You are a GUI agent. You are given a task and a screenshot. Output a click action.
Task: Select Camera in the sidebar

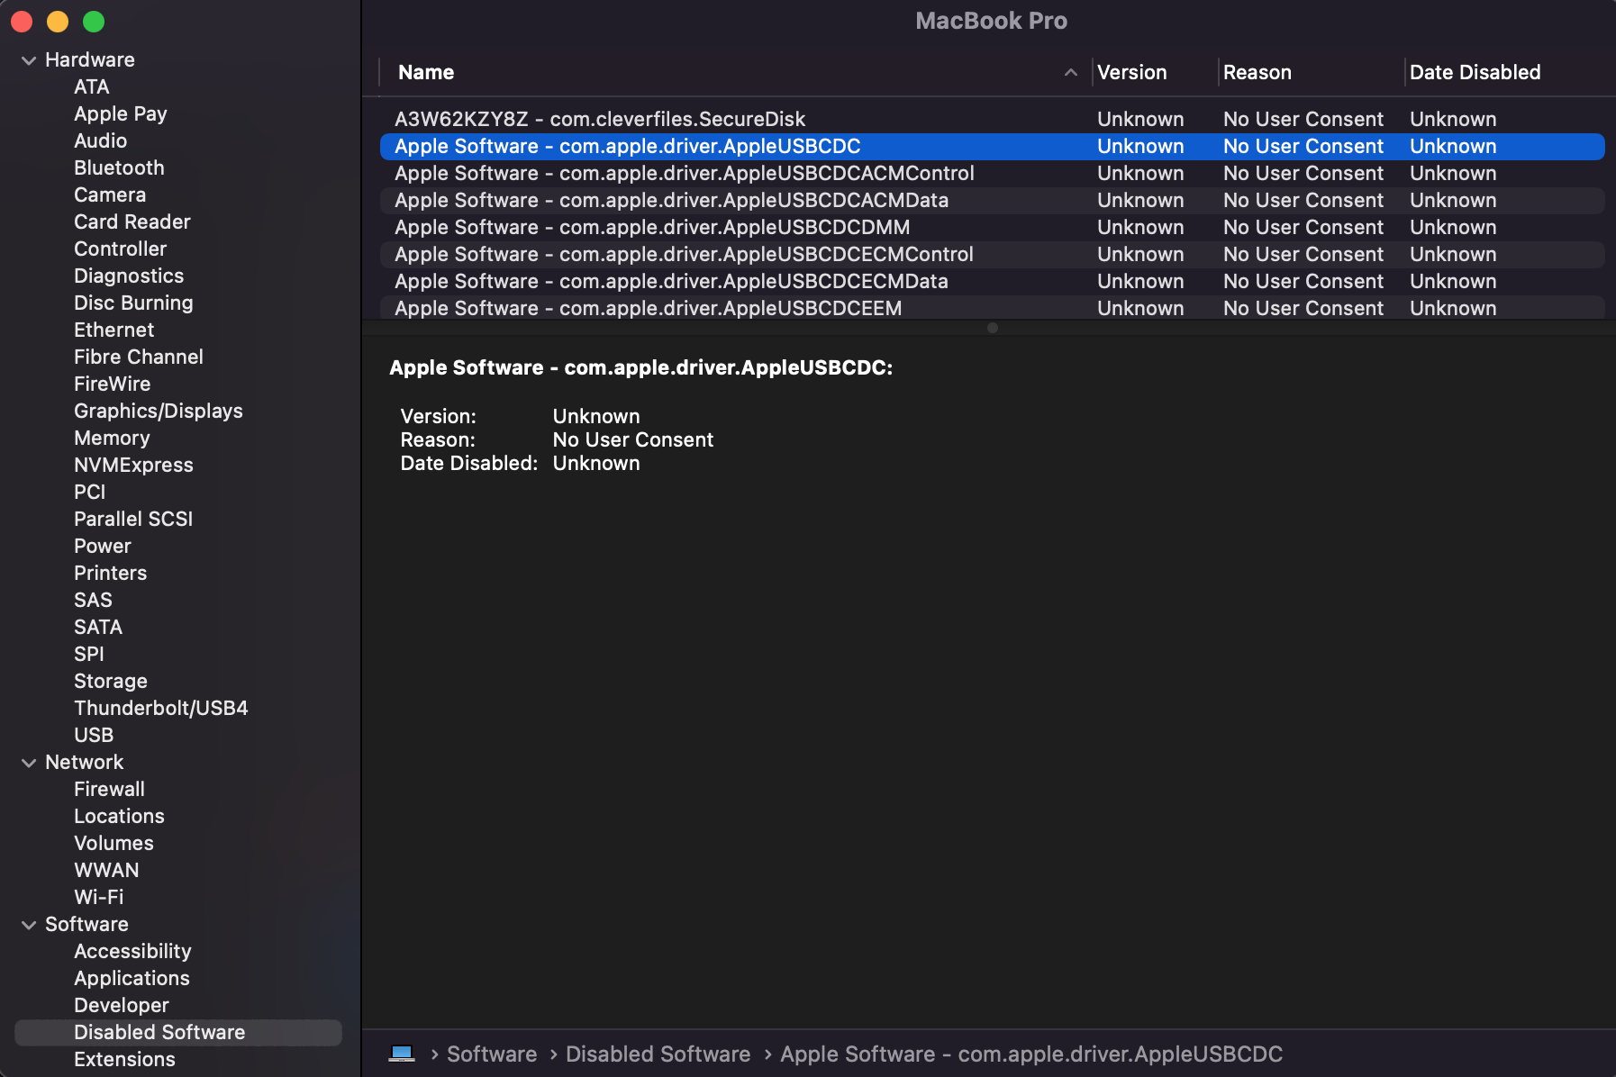[109, 195]
